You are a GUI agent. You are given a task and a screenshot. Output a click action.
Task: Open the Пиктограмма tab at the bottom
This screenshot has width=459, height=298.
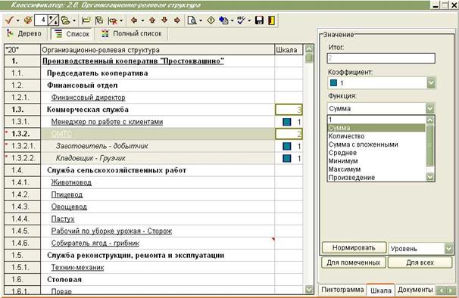click(x=342, y=290)
